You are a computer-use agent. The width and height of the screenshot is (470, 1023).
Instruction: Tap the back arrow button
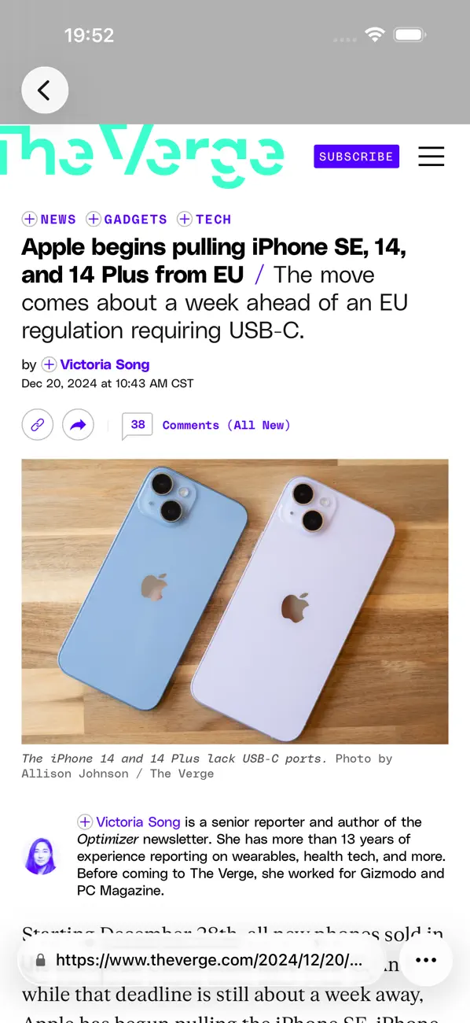click(x=45, y=90)
